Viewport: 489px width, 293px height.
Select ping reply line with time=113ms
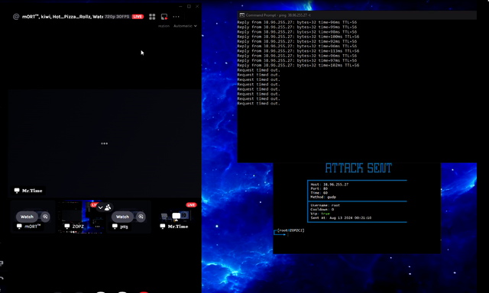tap(298, 51)
